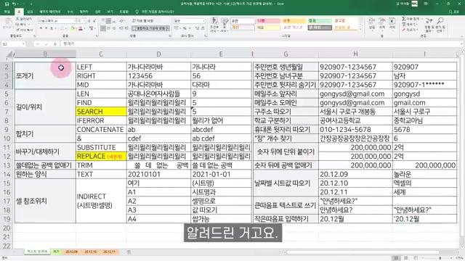Switch to the '20.12.11' sheet tab
465x261 pixels.
click(110, 252)
